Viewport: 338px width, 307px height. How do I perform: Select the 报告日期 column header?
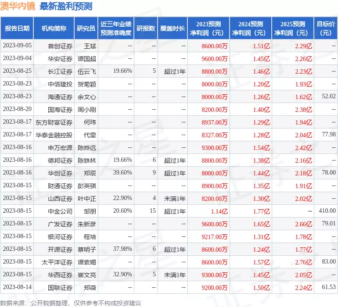[x=17, y=29]
